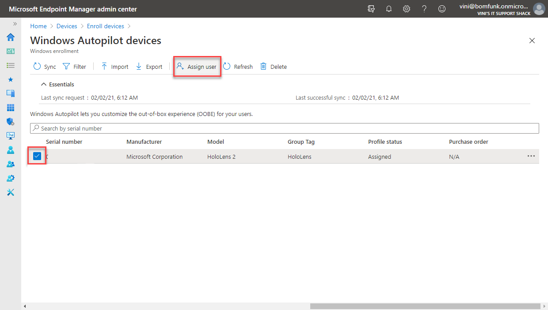
Task: Click the Refresh button
Action: [238, 67]
